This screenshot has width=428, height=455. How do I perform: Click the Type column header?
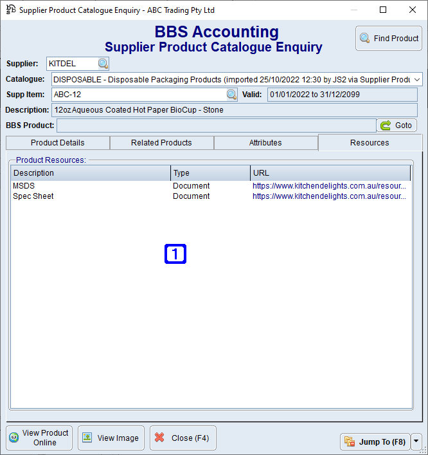pos(210,173)
